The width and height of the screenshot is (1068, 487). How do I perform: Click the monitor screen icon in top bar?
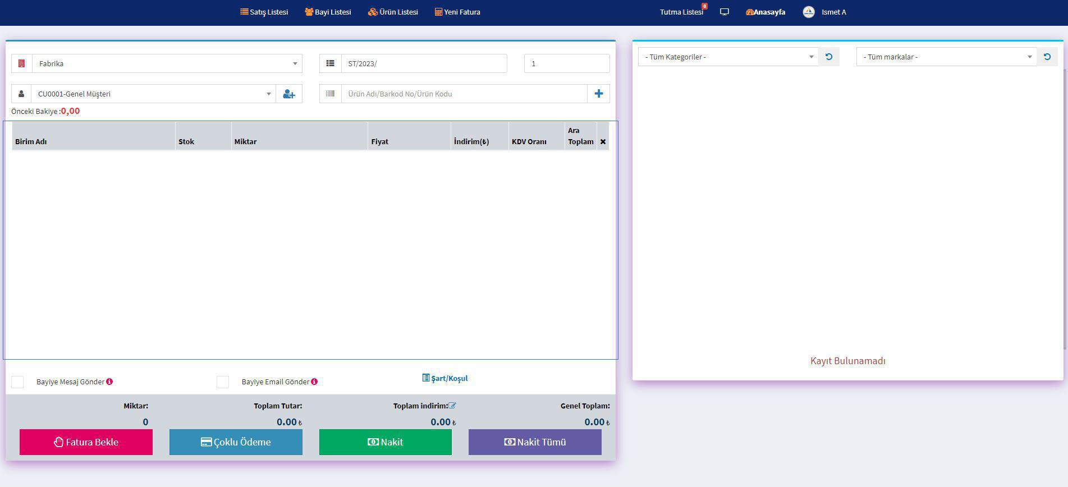point(724,12)
